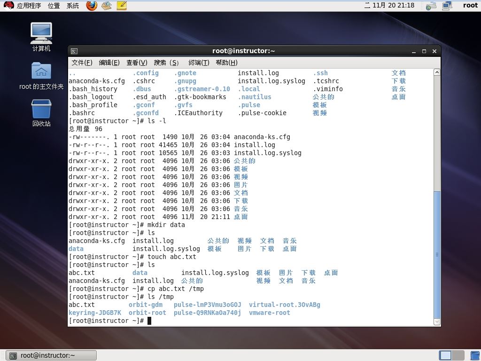Click the 'touch abc.txt' command line
Image resolution: width=481 pixels, height=361 pixels.
coord(132,257)
